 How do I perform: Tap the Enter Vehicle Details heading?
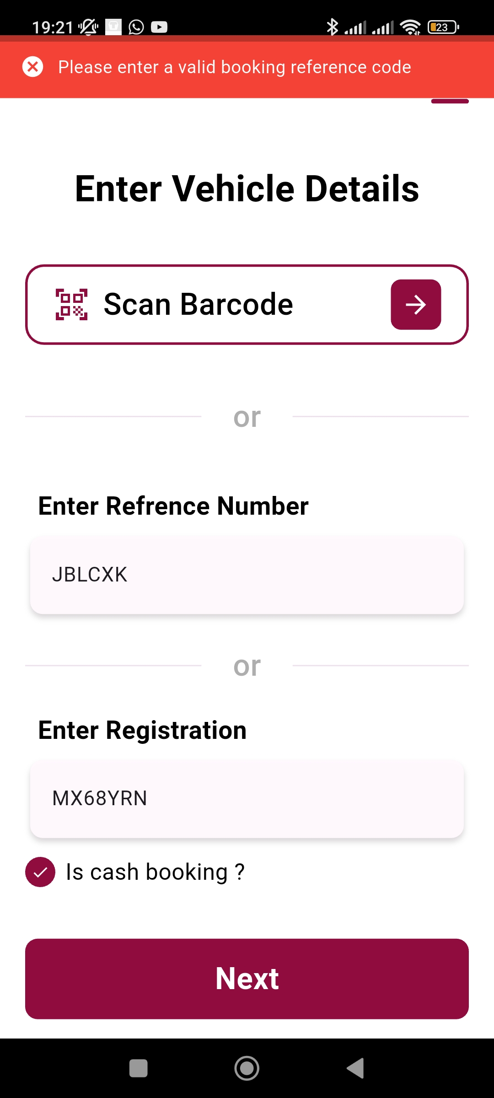pyautogui.click(x=247, y=188)
